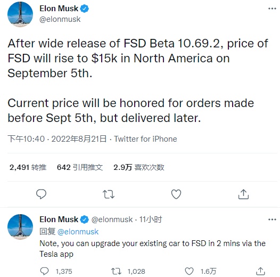The width and height of the screenshot is (280, 277).
Task: Reply to the main FSD price tweet
Action: pos(41,194)
